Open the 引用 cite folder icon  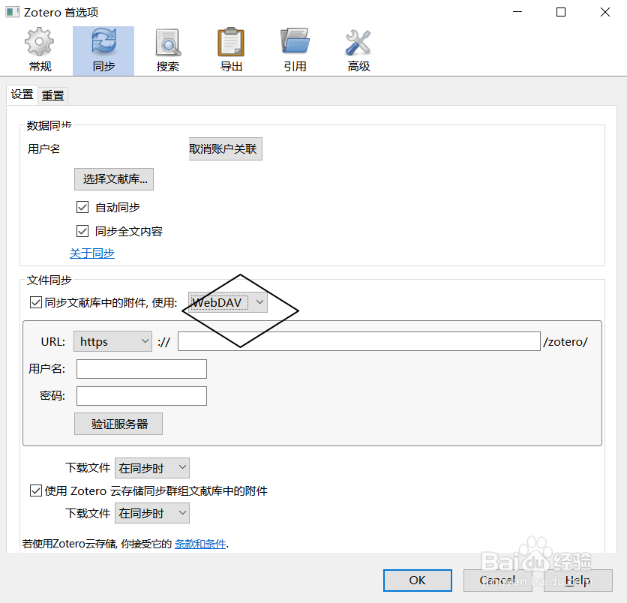coord(295,41)
